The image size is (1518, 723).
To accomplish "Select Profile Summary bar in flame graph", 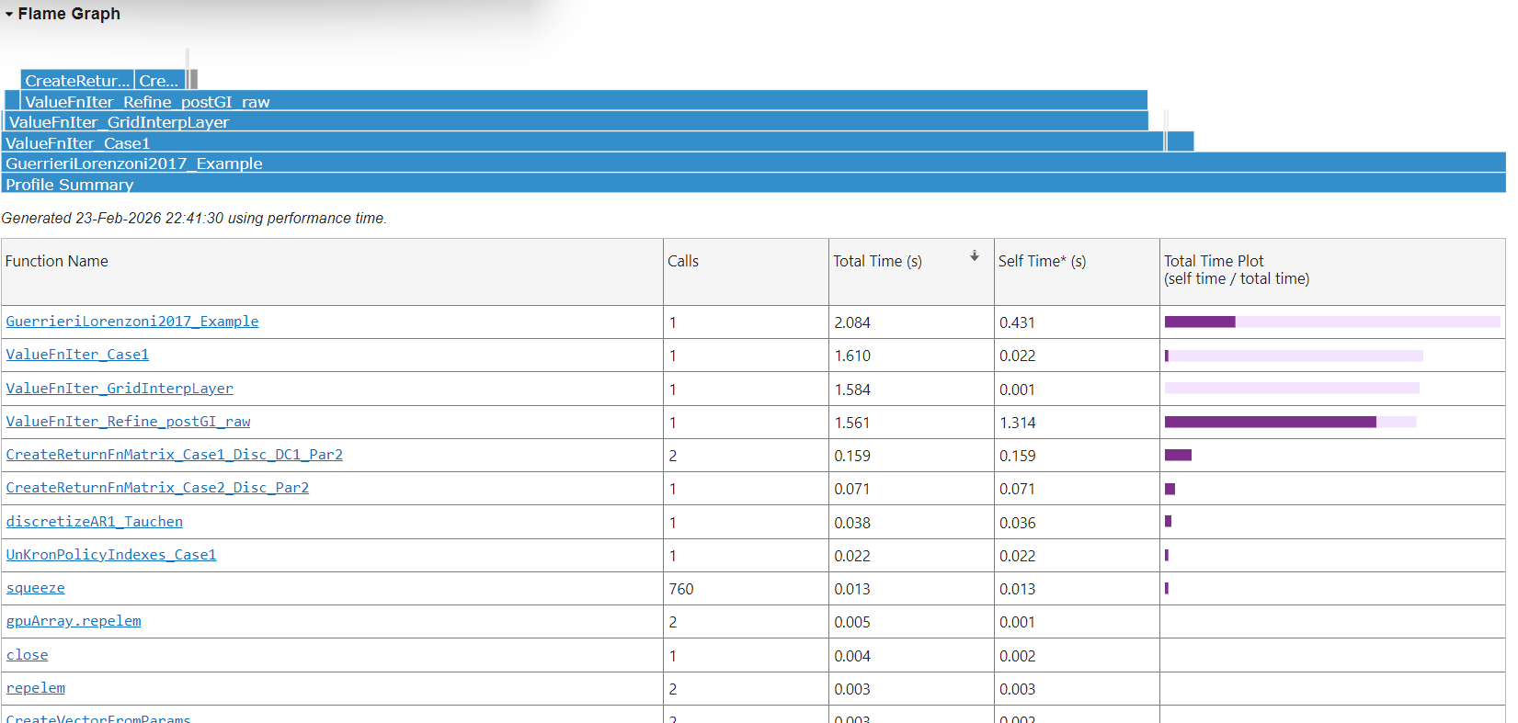I will pos(752,185).
